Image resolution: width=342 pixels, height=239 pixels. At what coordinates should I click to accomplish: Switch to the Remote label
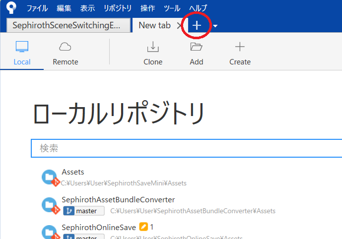(x=66, y=62)
